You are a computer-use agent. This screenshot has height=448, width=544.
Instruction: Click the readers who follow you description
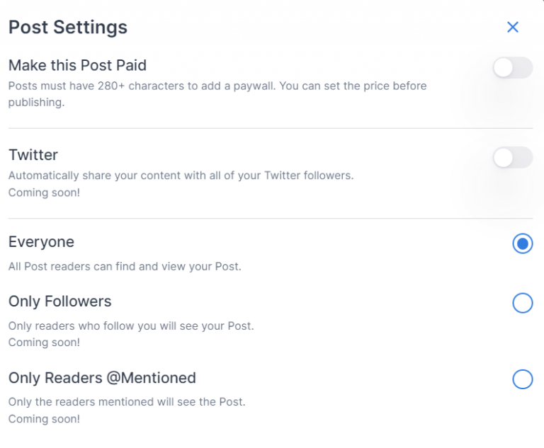[x=131, y=326]
